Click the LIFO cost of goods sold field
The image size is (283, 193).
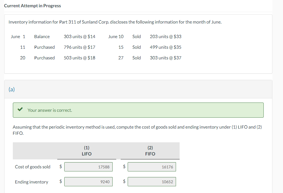point(88,167)
